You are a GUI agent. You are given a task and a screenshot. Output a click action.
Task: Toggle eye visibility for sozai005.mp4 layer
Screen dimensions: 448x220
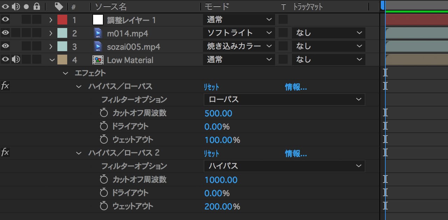click(x=5, y=46)
